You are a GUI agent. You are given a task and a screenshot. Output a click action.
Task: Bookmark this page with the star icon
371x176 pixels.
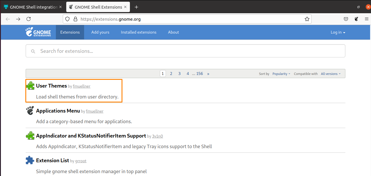coord(307,19)
